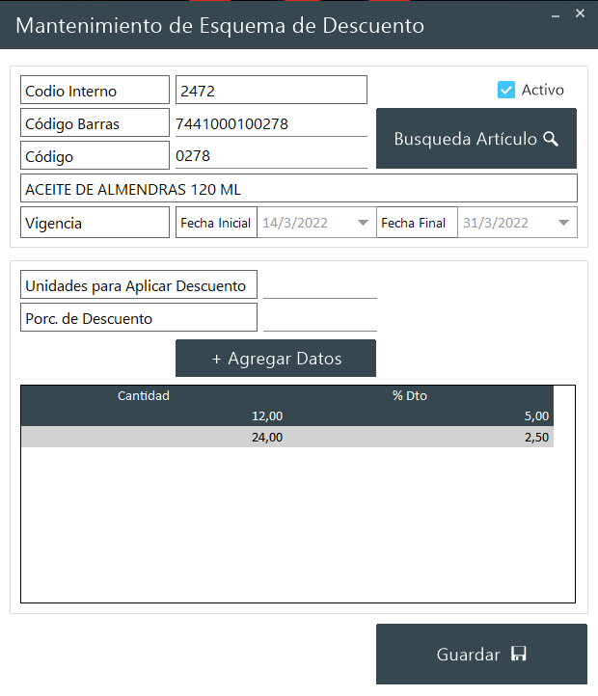The height and width of the screenshot is (696, 598).
Task: Open the Fecha Inicial date dropdown
Action: tap(363, 223)
